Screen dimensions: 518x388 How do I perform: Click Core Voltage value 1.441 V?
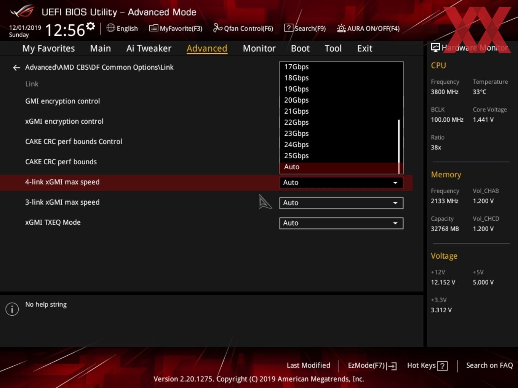tap(483, 119)
